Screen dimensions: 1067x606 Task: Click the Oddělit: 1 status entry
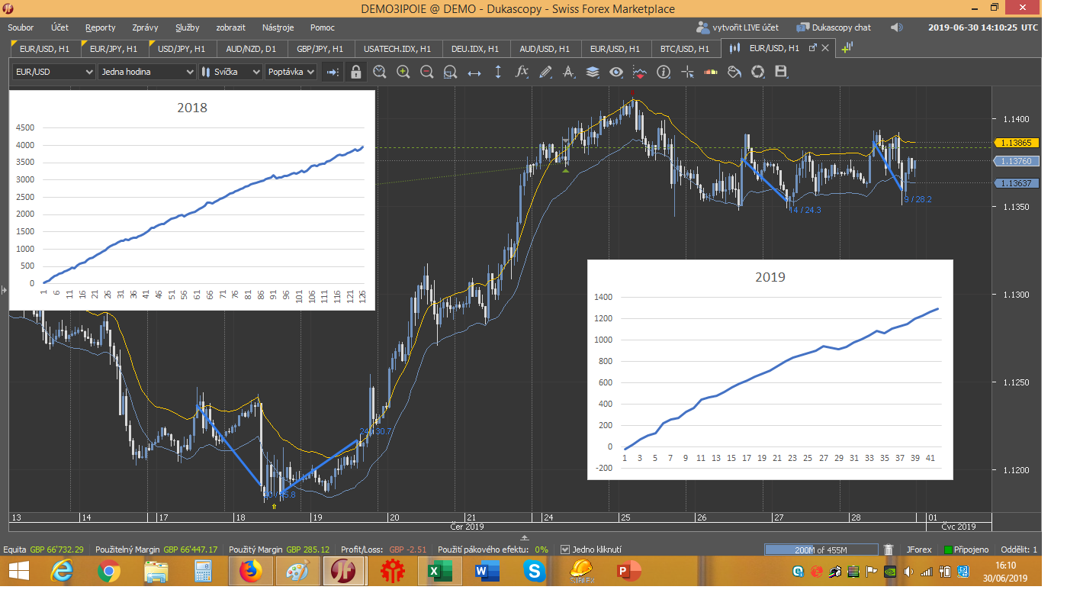tap(1018, 550)
